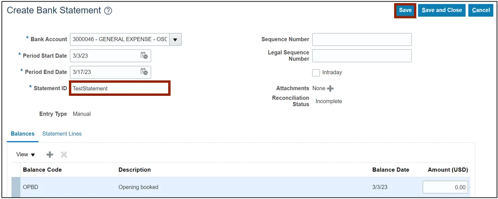Delete the selected balance row
This screenshot has width=498, height=199.
pos(64,155)
